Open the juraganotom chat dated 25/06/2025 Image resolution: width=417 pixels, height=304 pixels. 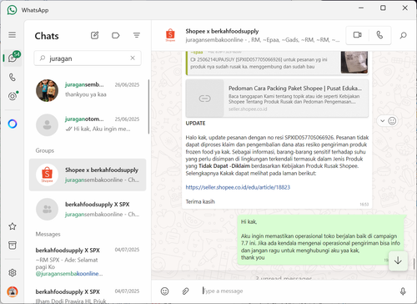88,124
